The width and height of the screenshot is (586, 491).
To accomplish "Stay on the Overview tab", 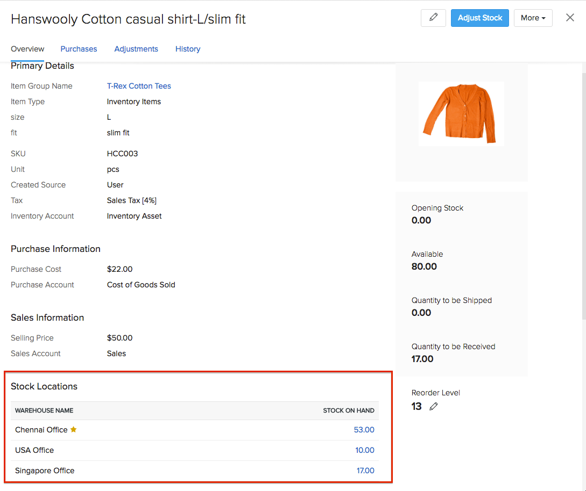I will 27,49.
